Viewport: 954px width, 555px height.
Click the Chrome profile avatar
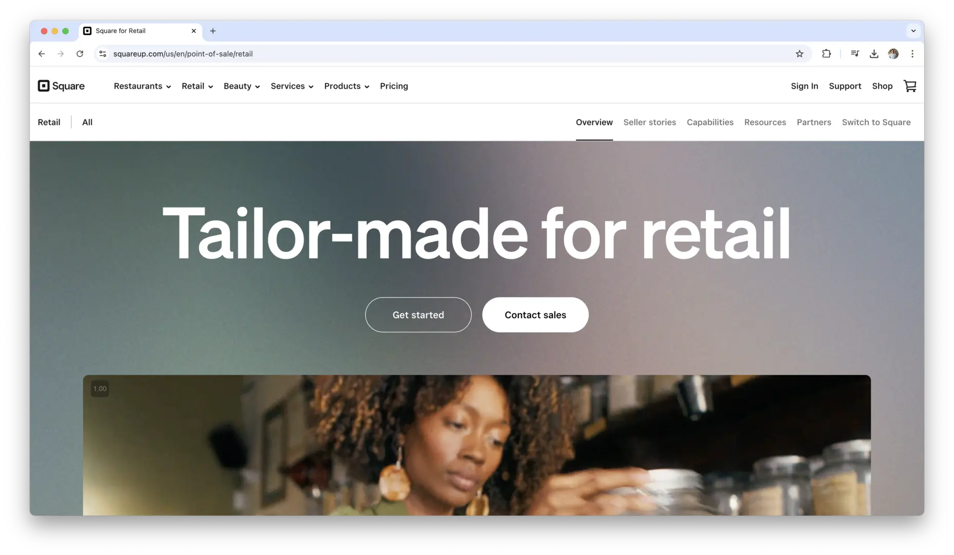coord(893,53)
